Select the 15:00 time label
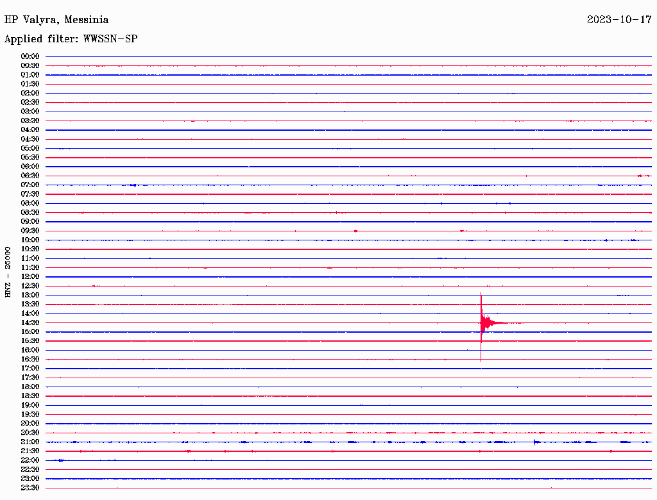 30,331
